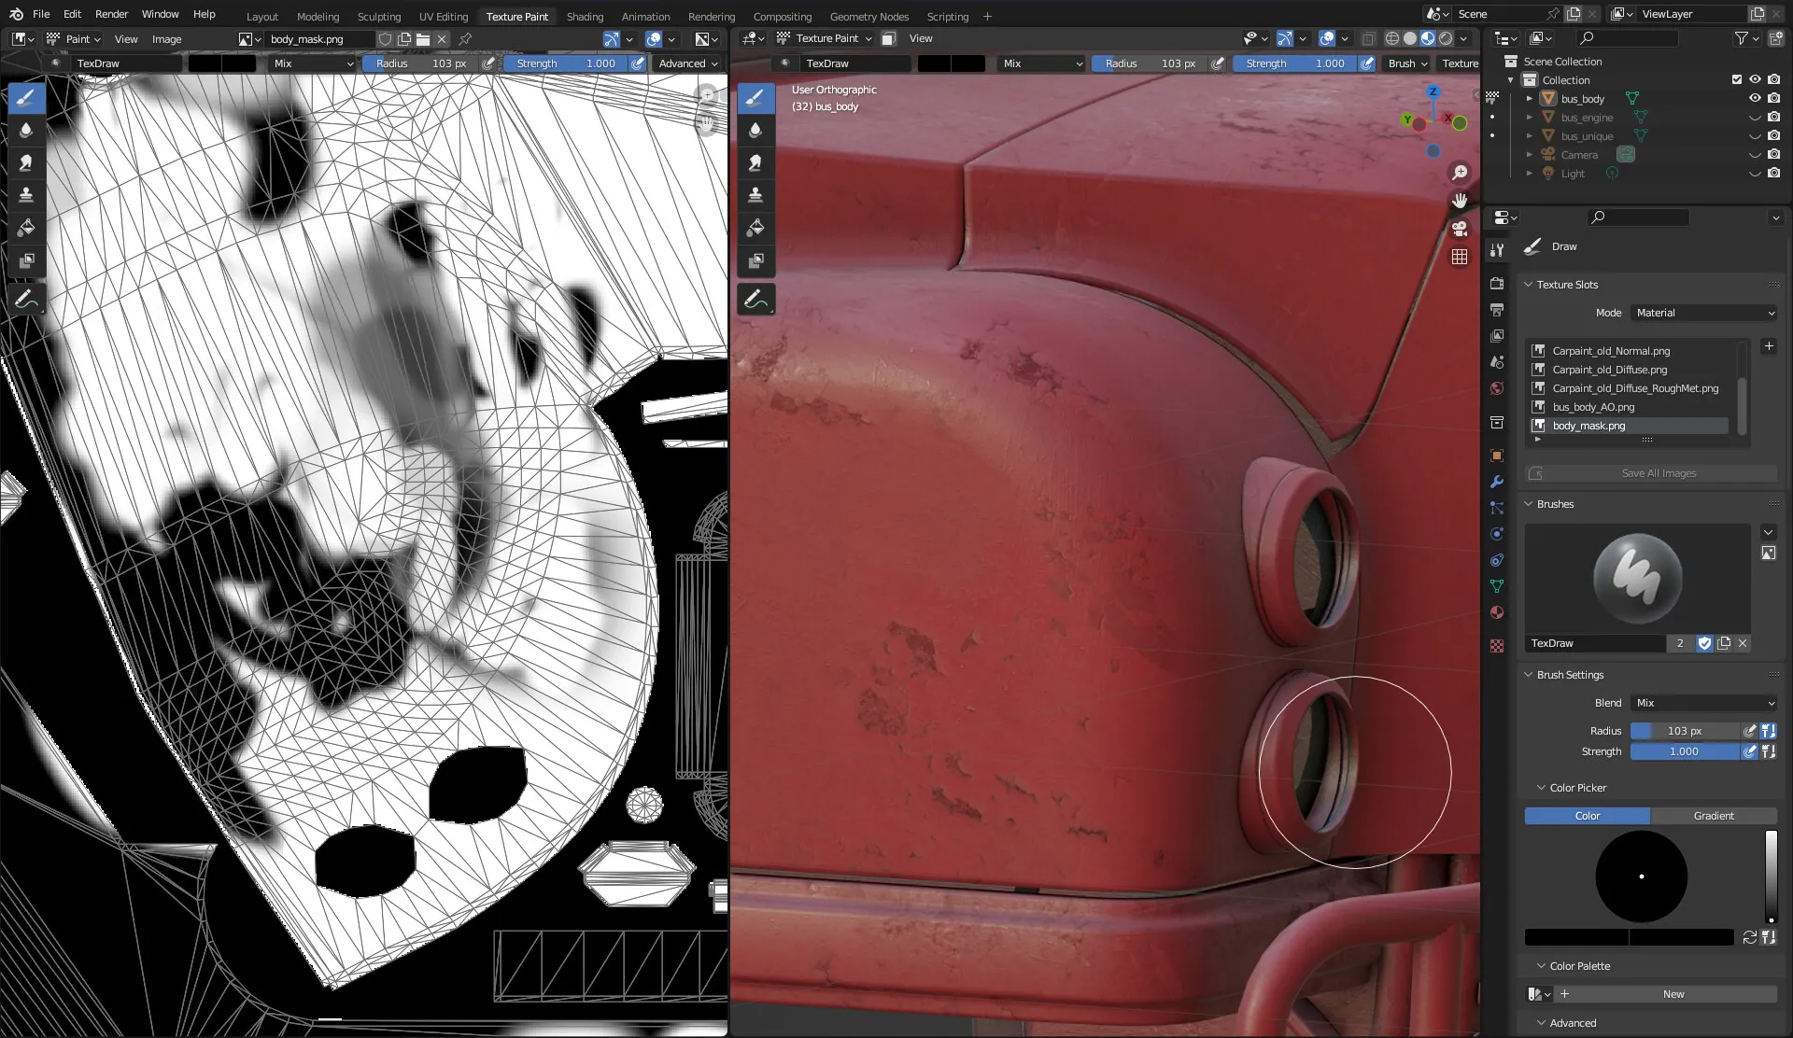Select the Clone tool in image editor
Screen dimensions: 1793x1038
point(26,195)
